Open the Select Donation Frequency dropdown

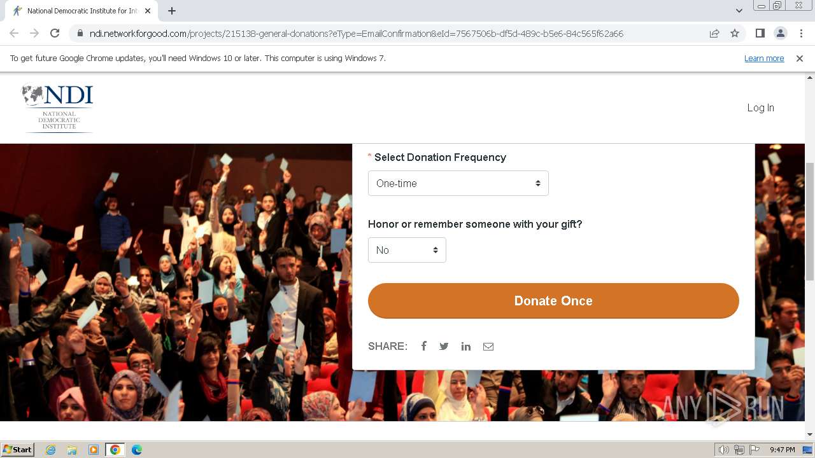click(458, 183)
